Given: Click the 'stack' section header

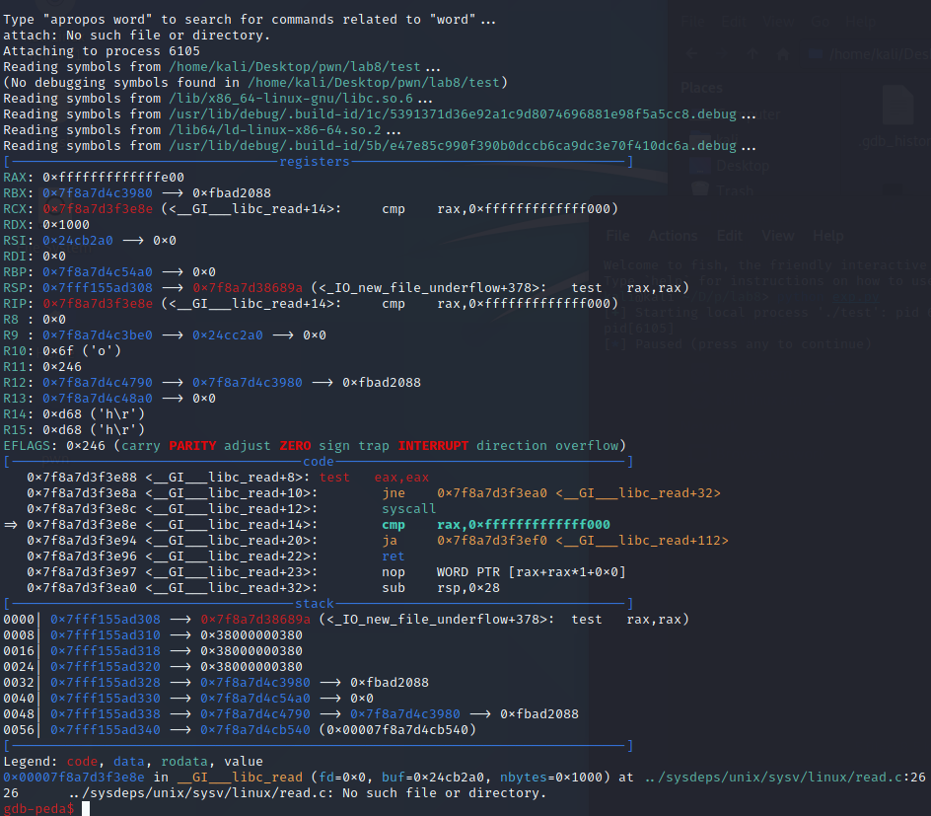Looking at the screenshot, I should coord(315,604).
